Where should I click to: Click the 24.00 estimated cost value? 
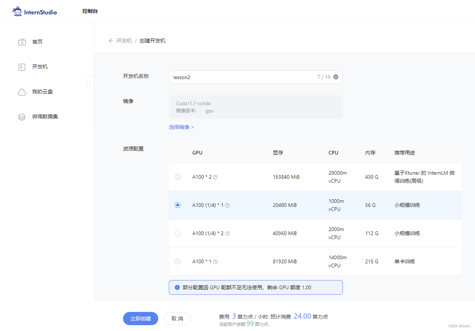(302, 316)
